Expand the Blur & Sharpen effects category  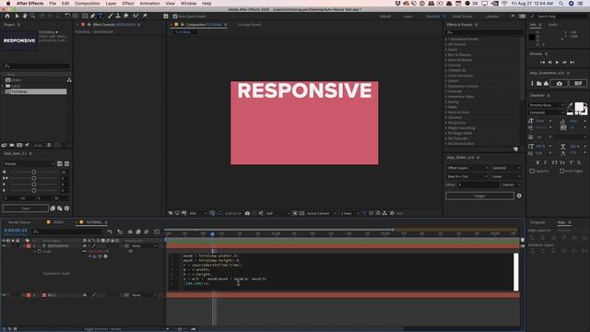click(446, 55)
